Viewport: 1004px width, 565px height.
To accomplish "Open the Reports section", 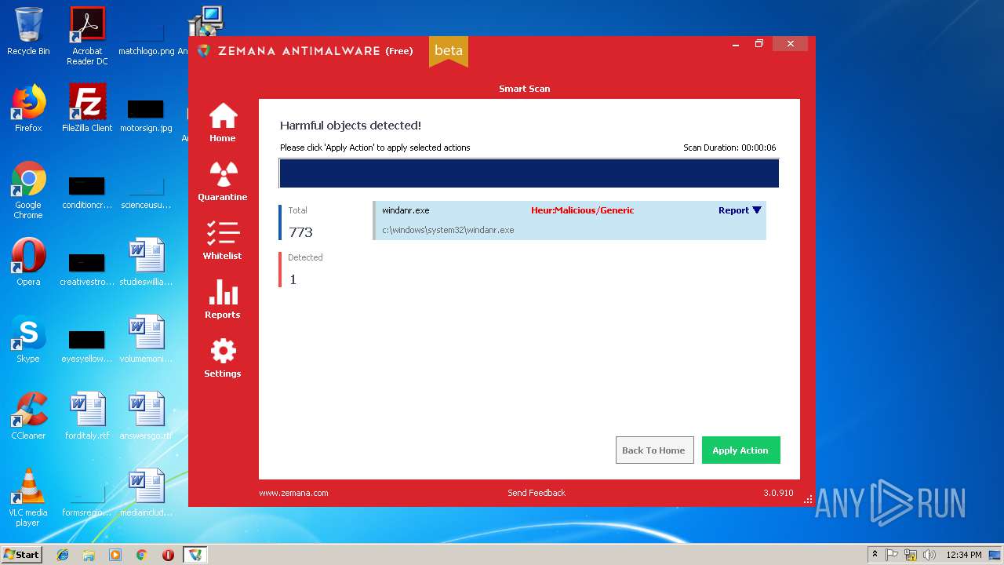I will [x=223, y=299].
